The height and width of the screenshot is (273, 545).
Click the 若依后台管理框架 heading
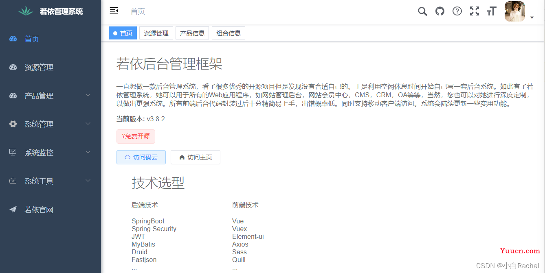pos(169,64)
